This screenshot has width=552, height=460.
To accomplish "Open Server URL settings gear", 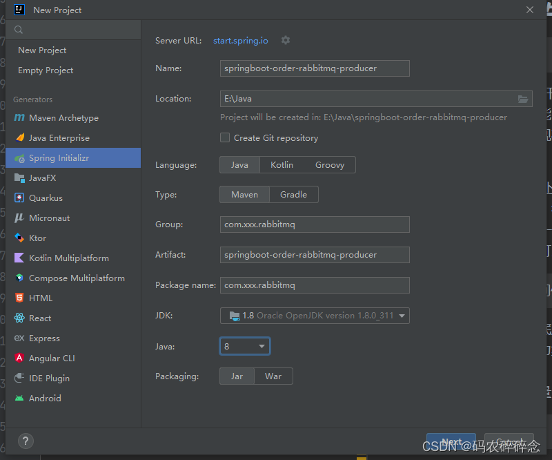I will [x=286, y=40].
